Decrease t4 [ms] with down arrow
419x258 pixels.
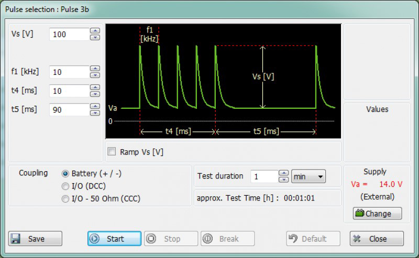[95, 94]
